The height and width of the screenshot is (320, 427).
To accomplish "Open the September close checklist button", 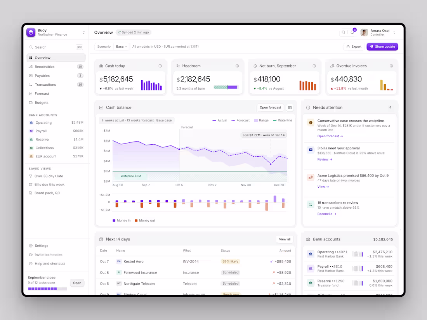I will [77, 283].
